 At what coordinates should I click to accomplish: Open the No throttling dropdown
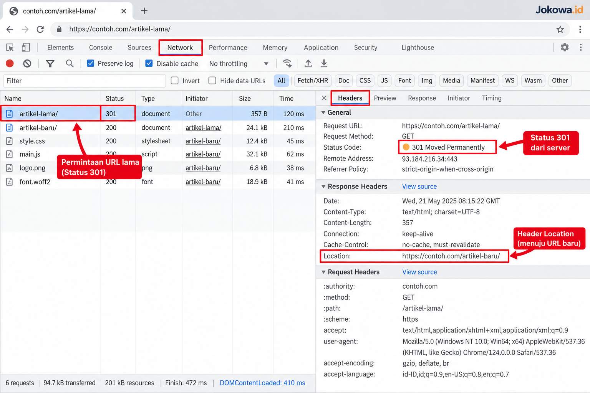pos(239,64)
